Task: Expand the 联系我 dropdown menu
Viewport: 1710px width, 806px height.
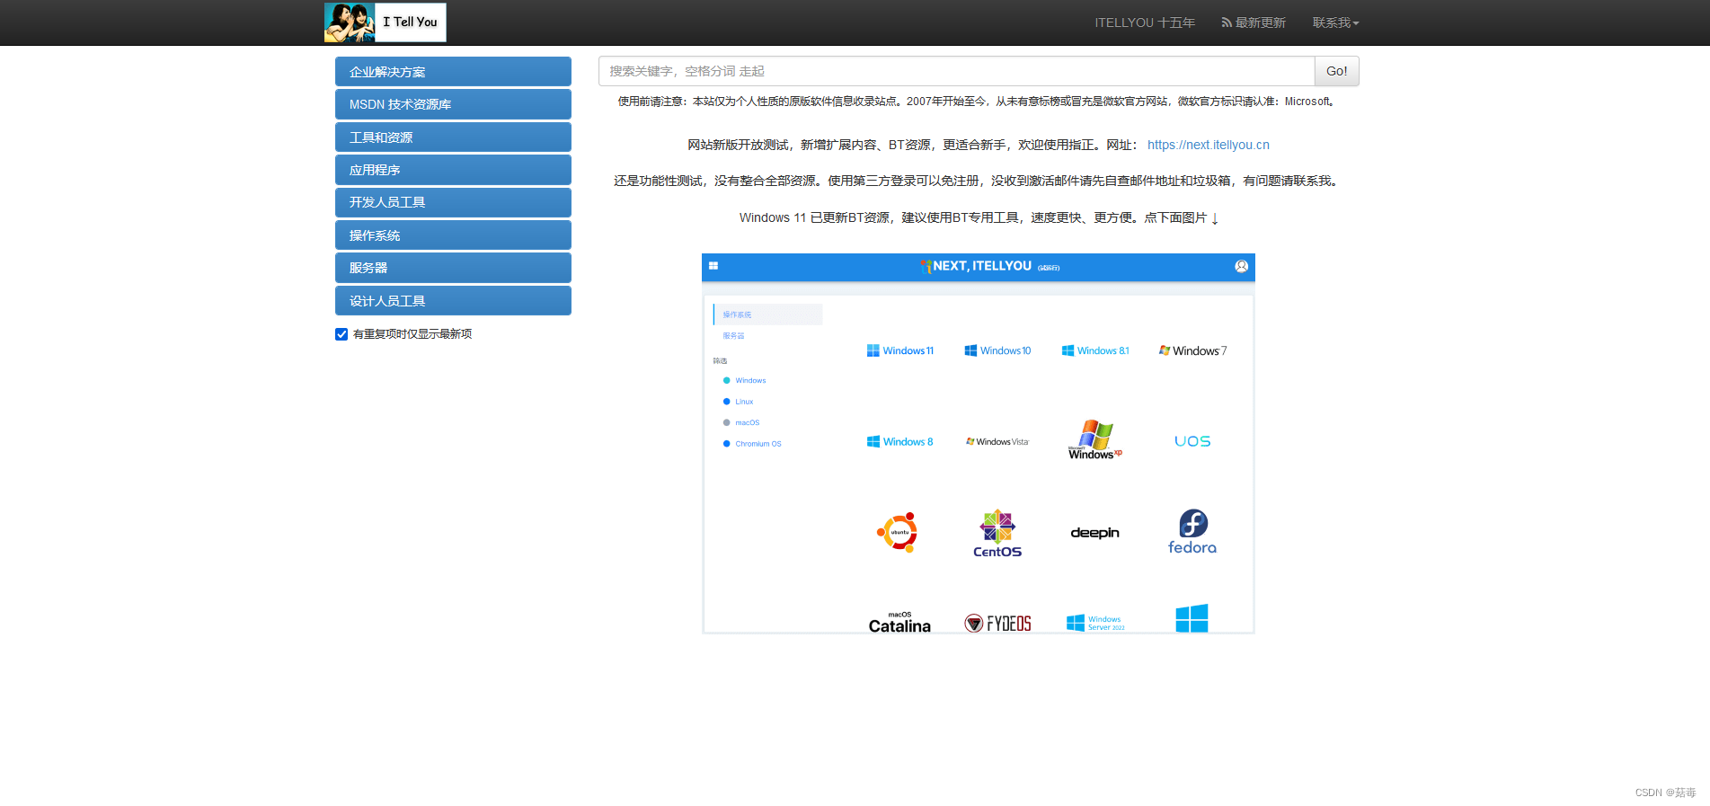Action: coord(1335,22)
